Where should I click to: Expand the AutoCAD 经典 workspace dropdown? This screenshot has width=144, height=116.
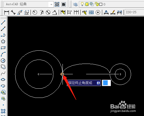(x=51, y=4)
